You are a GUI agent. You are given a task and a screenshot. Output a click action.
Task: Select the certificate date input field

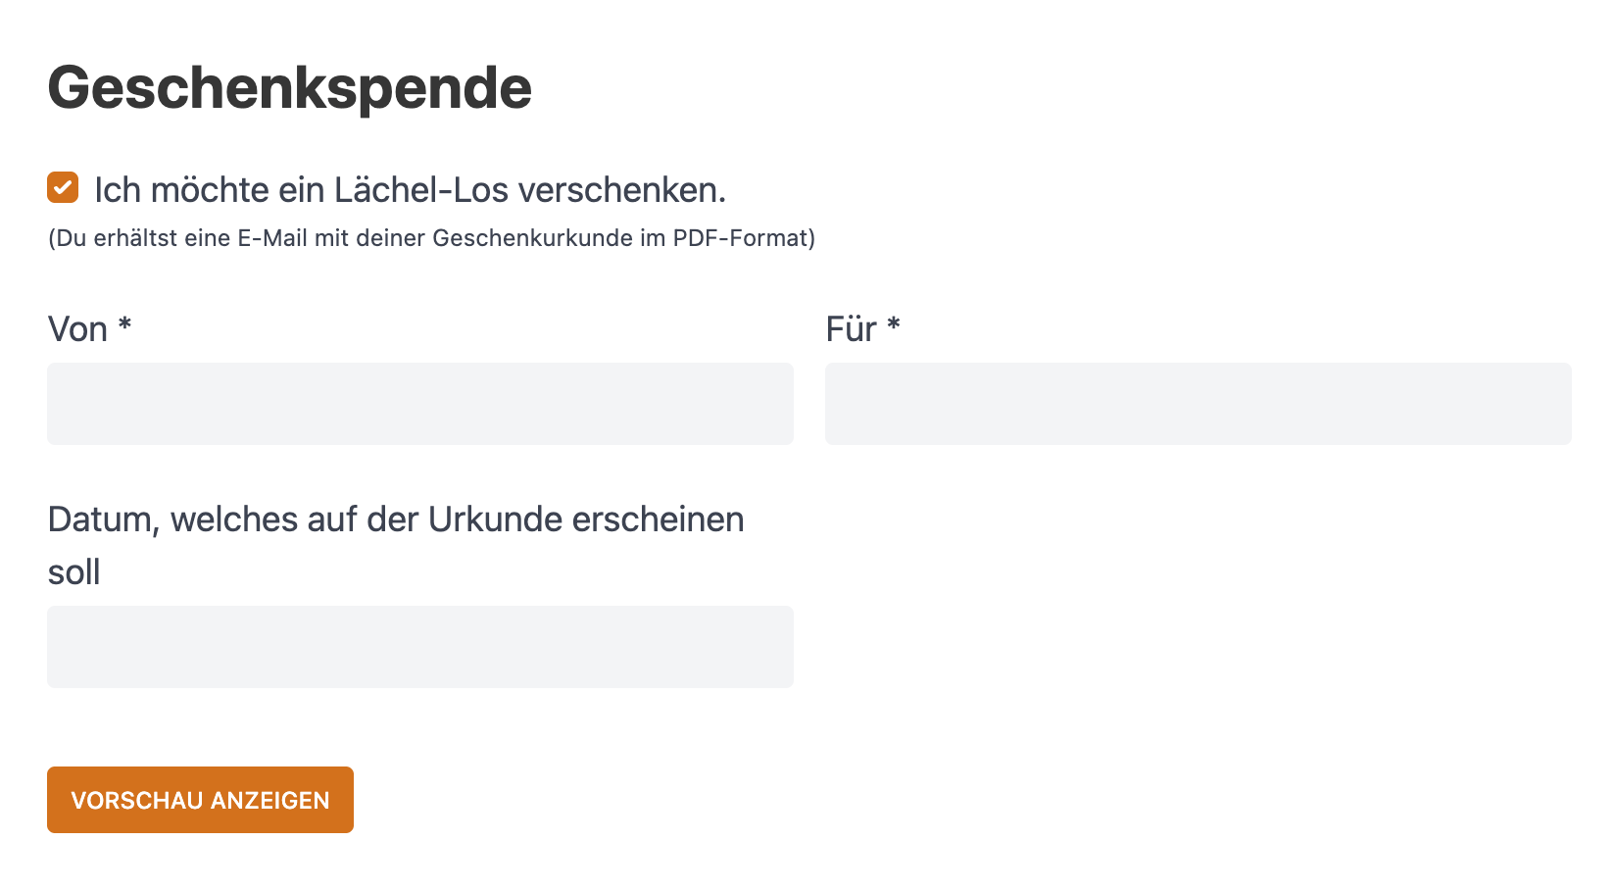click(x=420, y=647)
